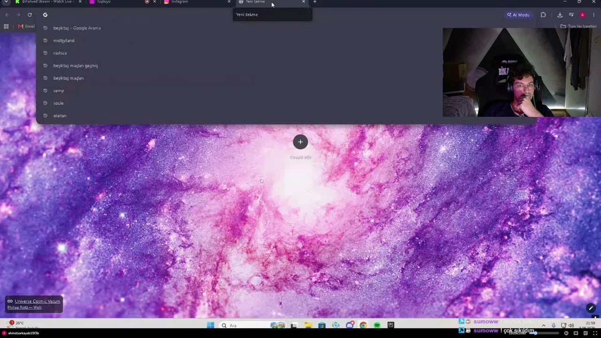Open the profile avatar A
601x338 pixels.
click(x=583, y=15)
